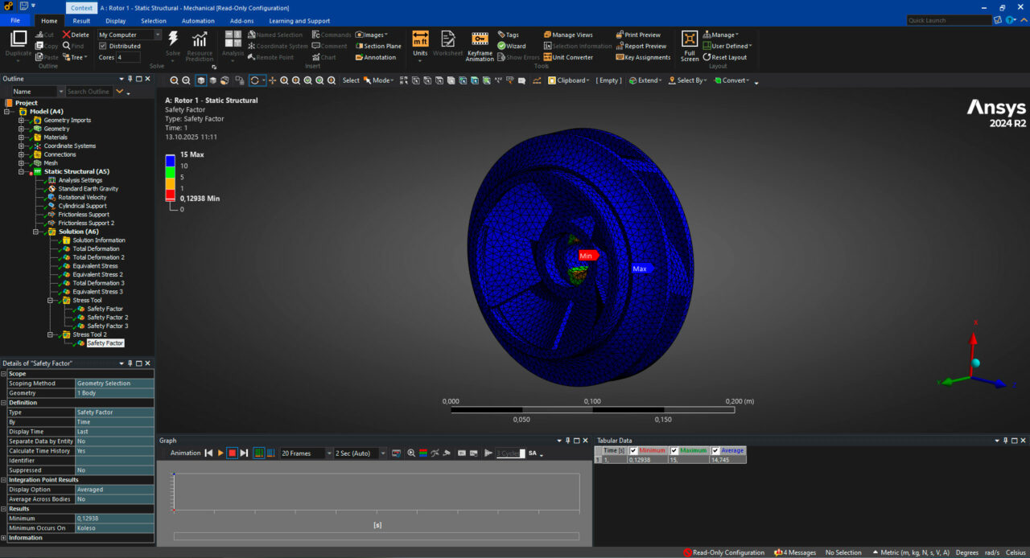Switch to the Result ribbon tab

point(81,21)
